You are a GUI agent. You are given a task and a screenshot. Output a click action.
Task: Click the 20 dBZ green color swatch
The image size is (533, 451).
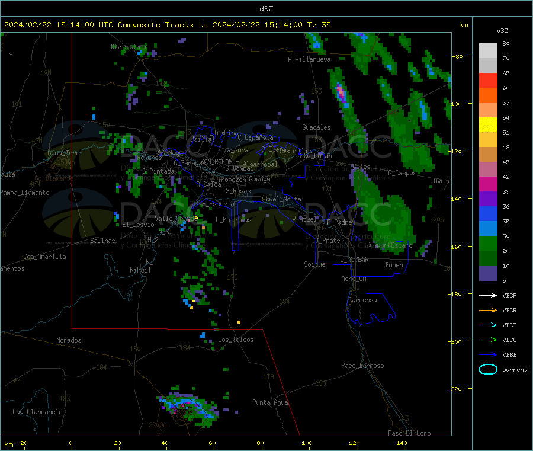point(488,243)
